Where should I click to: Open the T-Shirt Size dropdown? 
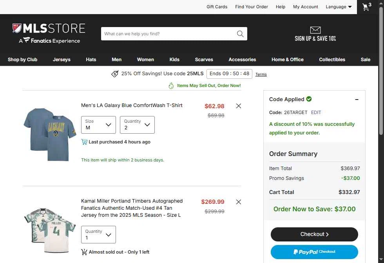(x=98, y=125)
